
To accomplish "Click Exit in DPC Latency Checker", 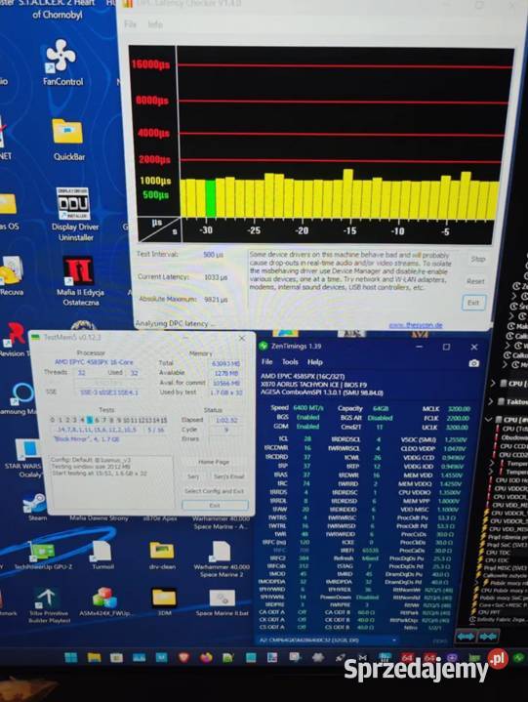I will pos(473,303).
